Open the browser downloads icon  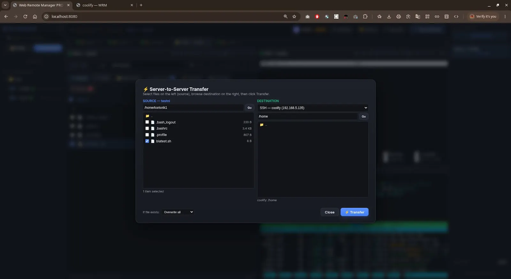[x=389, y=17]
